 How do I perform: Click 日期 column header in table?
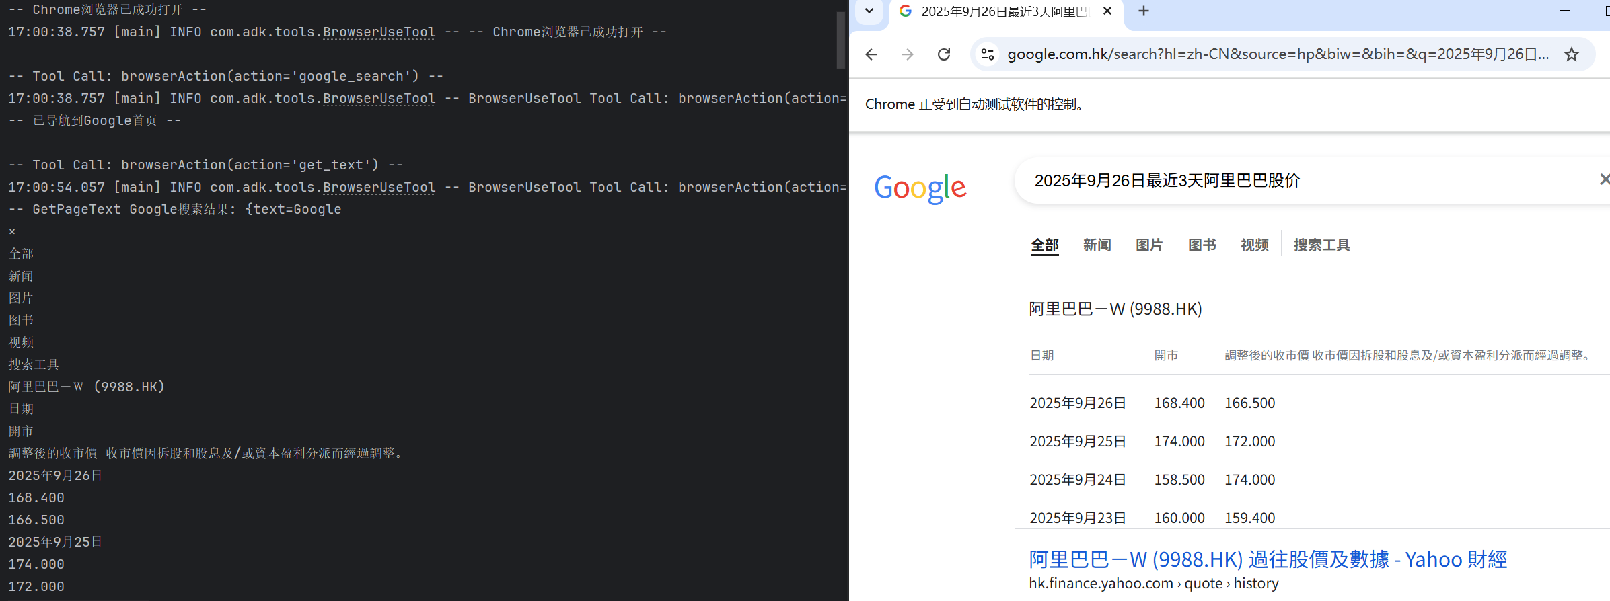(1042, 355)
